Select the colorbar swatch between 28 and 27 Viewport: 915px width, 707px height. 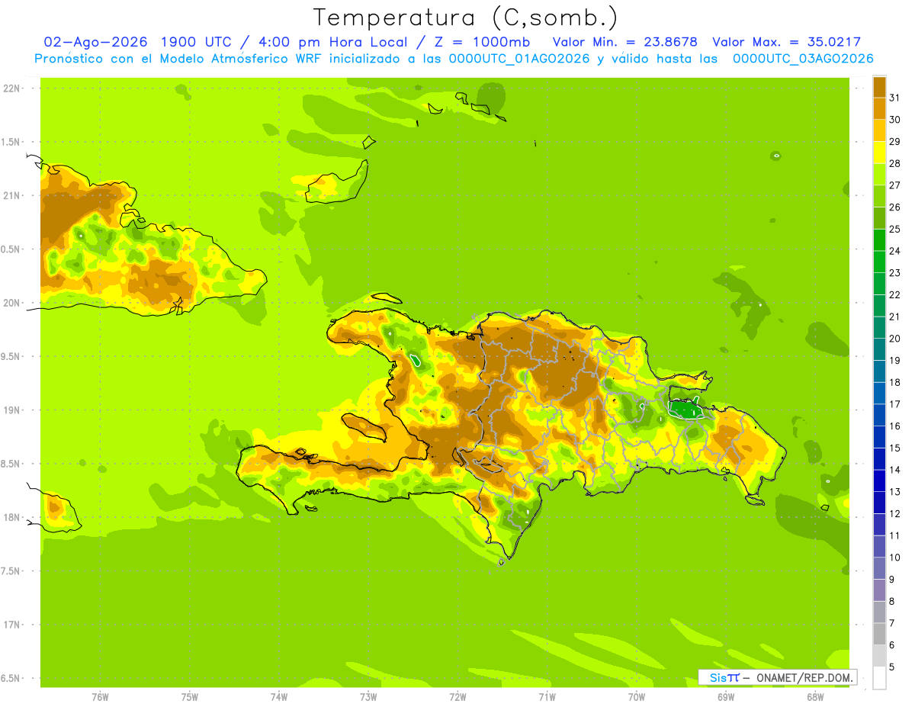pos(879,174)
